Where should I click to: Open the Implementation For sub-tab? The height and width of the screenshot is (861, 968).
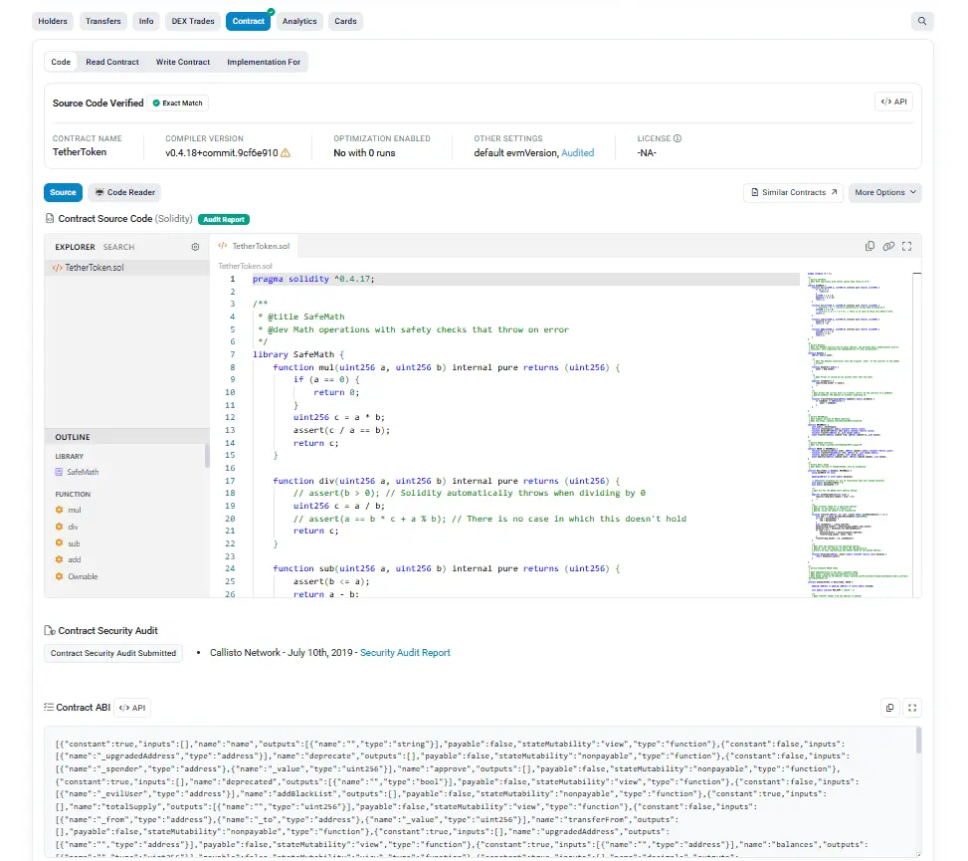click(264, 62)
